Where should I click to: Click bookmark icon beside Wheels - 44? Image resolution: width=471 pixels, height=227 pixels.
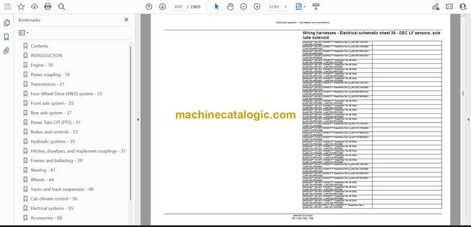click(26, 180)
